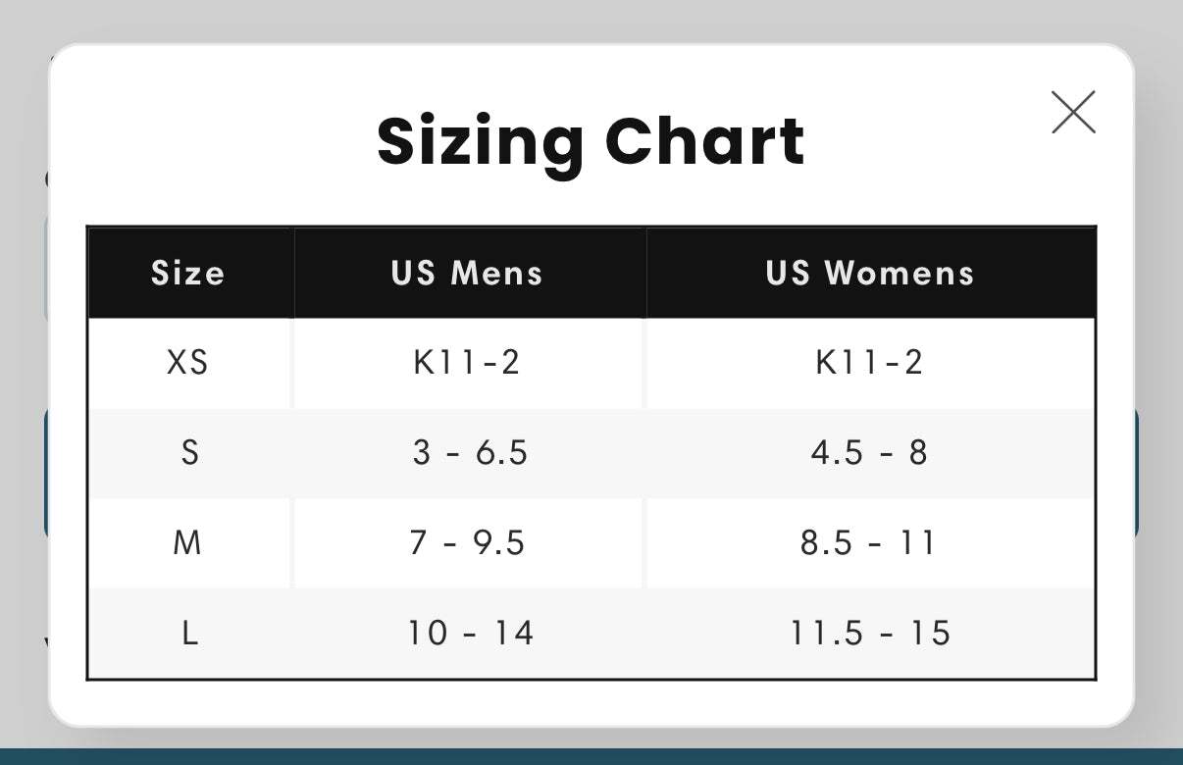
Task: Select the US Womens column header
Action: (871, 273)
